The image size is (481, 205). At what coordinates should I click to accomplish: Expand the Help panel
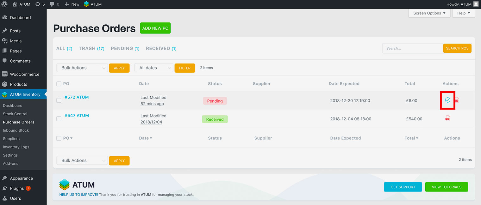tap(464, 13)
